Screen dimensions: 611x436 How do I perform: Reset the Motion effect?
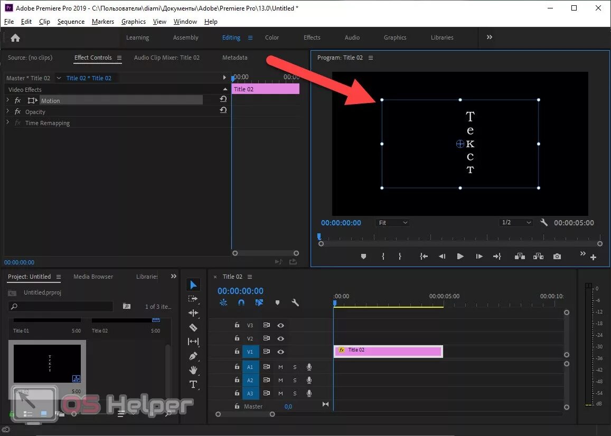point(223,99)
